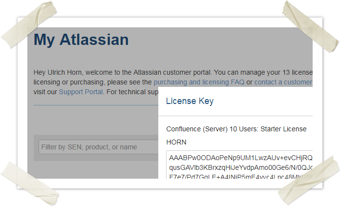The image size is (340, 206).
Task: Click the HORN organization name
Action: [x=176, y=142]
